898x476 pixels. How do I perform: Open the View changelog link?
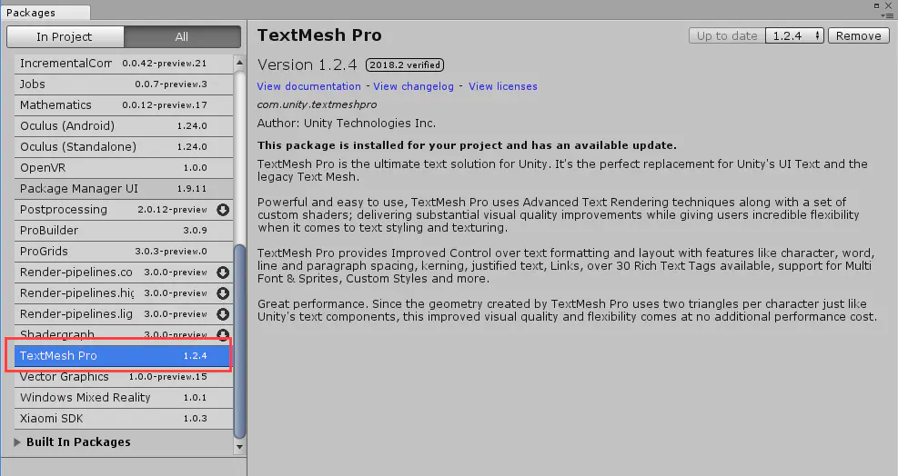pos(413,86)
